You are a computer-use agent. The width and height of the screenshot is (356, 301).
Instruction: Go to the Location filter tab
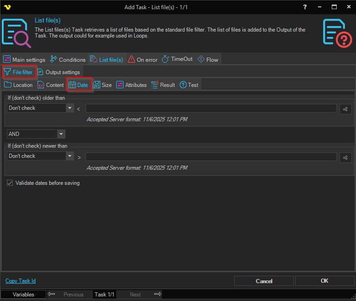click(18, 85)
